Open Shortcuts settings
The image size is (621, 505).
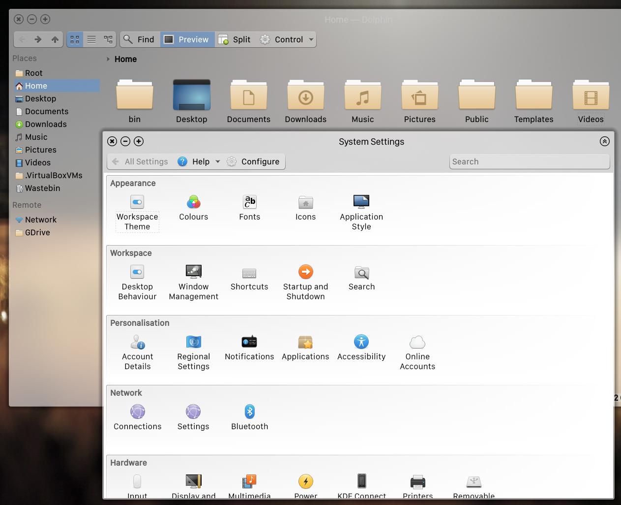point(249,278)
